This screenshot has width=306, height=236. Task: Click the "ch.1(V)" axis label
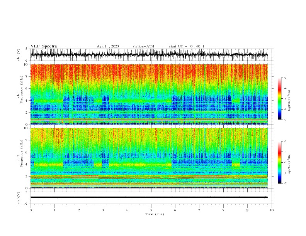point(19,55)
